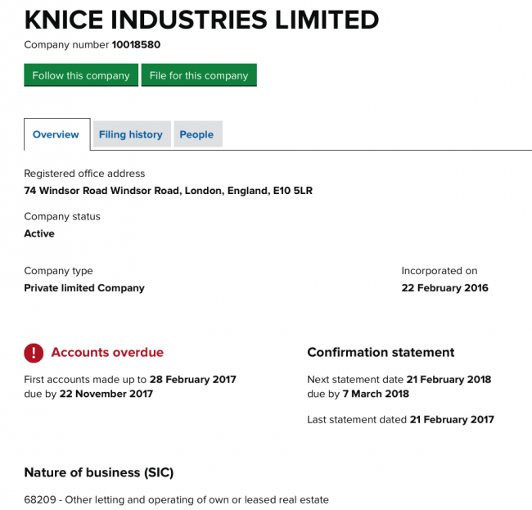Click the Private limited Company type value
The image size is (532, 510).
coord(84,287)
